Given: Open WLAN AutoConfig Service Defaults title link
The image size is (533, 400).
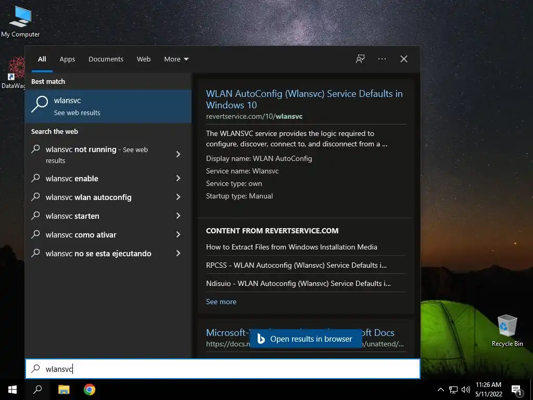Looking at the screenshot, I should point(304,99).
